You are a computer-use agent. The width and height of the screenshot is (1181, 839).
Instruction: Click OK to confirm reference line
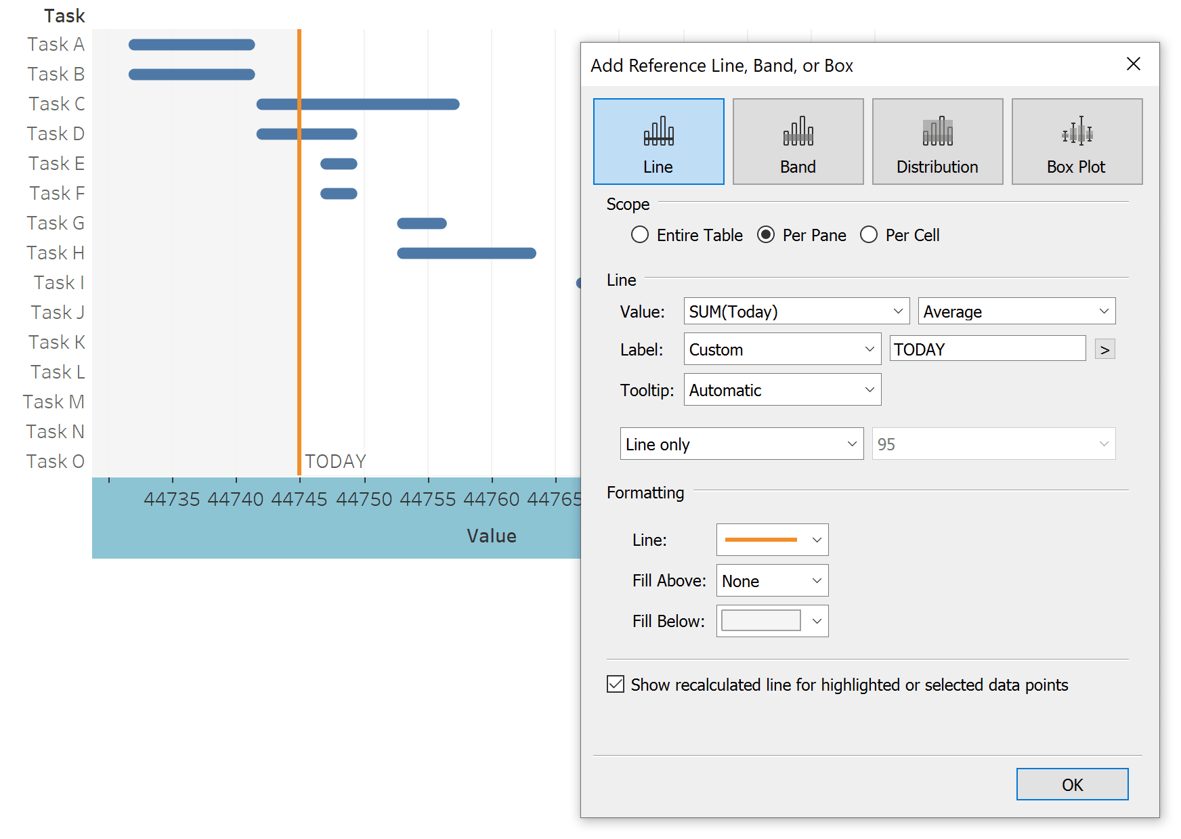(1072, 784)
